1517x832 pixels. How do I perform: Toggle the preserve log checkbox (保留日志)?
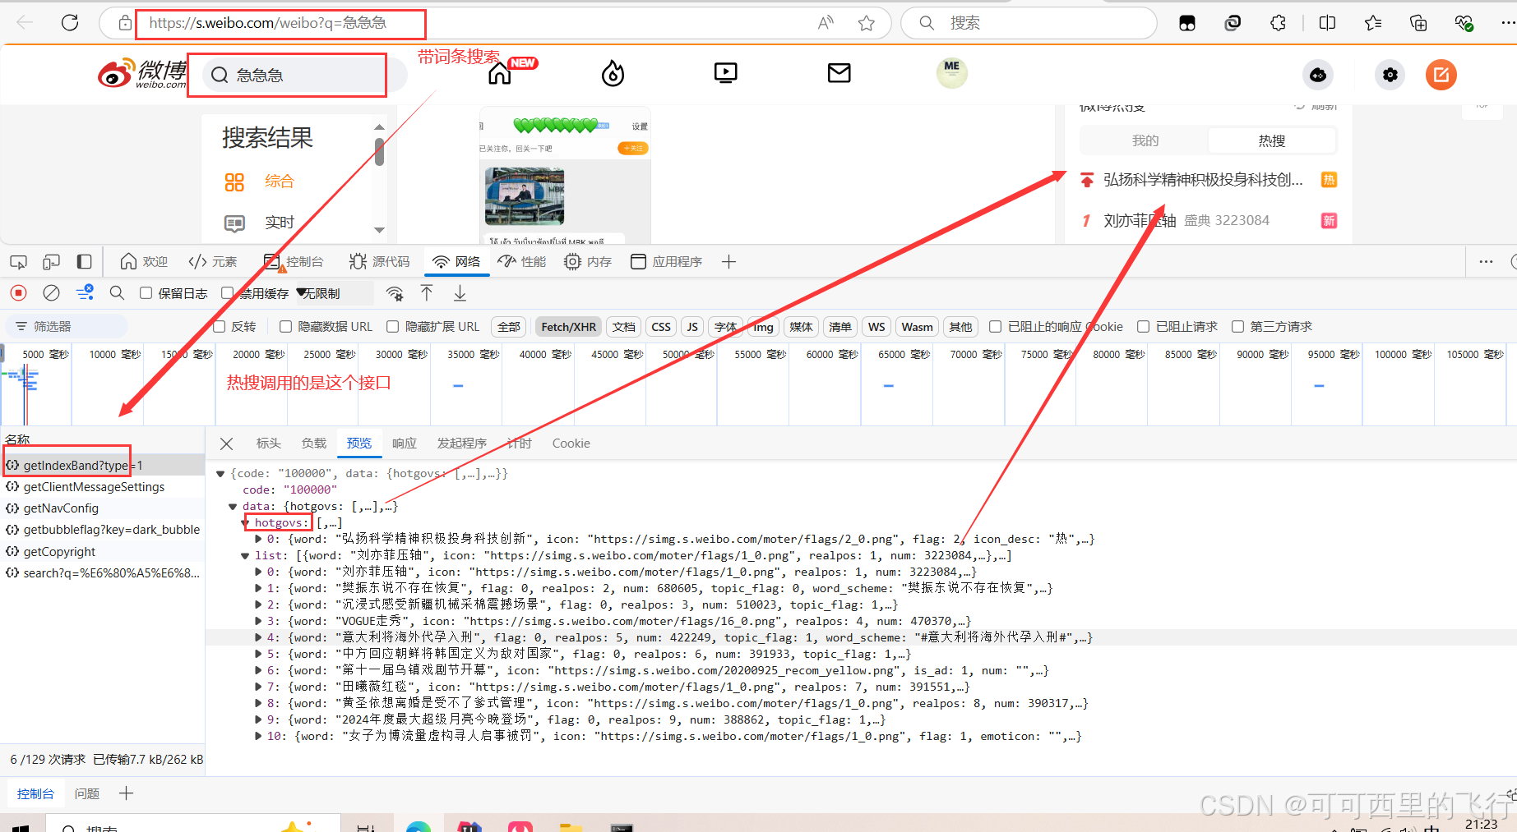click(146, 293)
